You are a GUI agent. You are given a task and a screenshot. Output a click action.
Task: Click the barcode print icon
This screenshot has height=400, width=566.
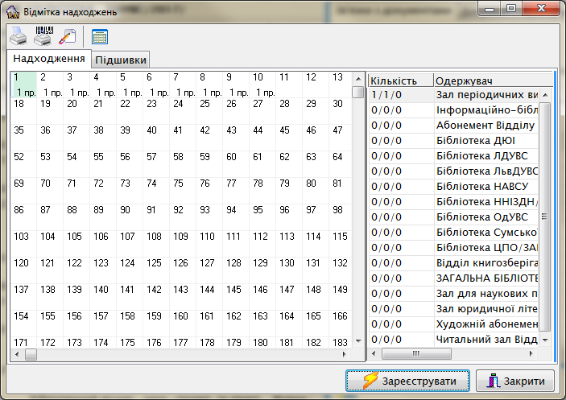[43, 36]
